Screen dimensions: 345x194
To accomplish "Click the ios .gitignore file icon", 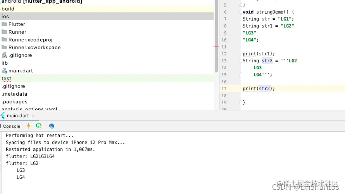I will [x=4, y=55].
